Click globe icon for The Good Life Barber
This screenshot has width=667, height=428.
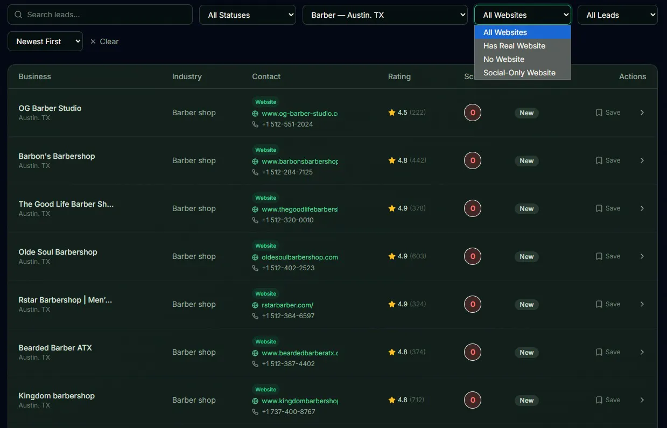(255, 209)
